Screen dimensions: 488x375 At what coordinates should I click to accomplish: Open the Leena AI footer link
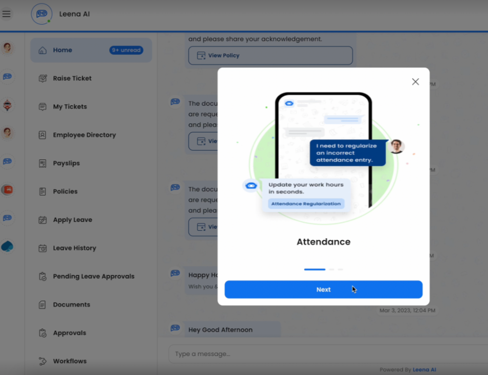point(424,370)
